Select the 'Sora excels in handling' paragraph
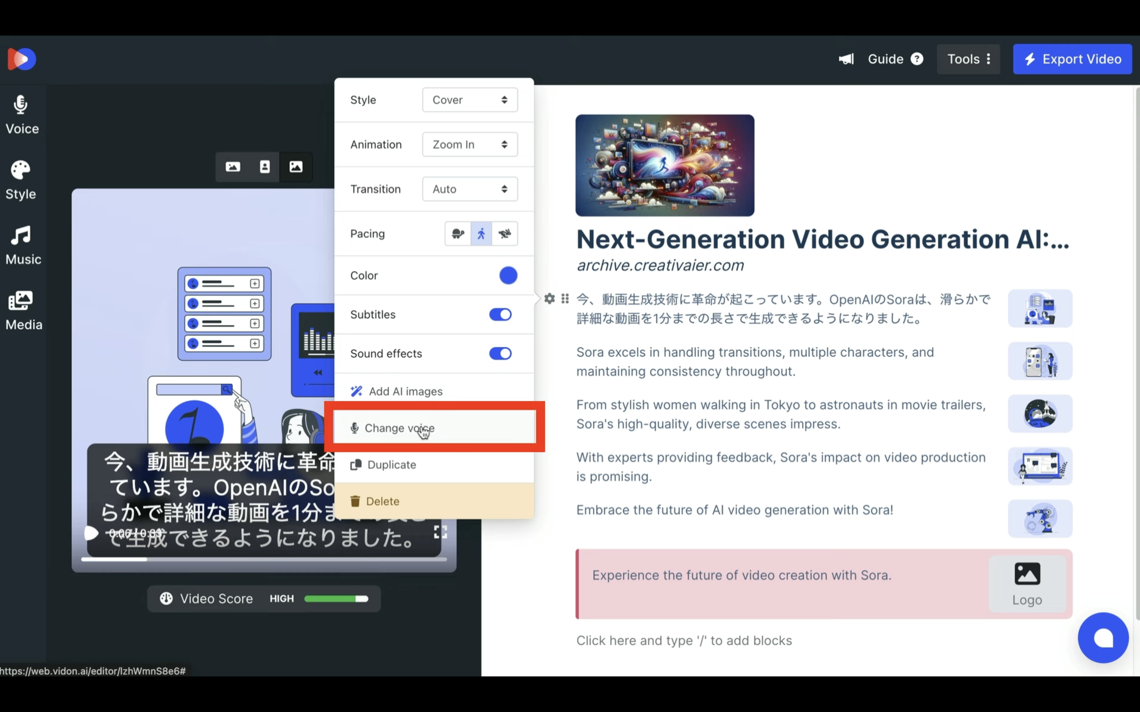Screen dimensions: 1140x712 pyautogui.click(x=755, y=362)
